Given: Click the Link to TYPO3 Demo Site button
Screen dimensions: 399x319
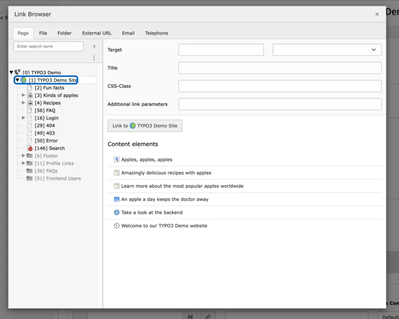Looking at the screenshot, I should pyautogui.click(x=145, y=126).
